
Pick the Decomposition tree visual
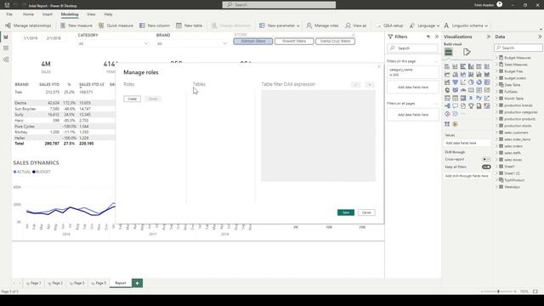pos(447,106)
